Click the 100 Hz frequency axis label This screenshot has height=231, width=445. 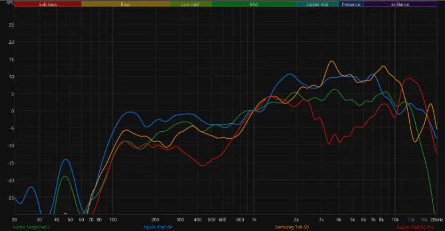[x=113, y=220]
